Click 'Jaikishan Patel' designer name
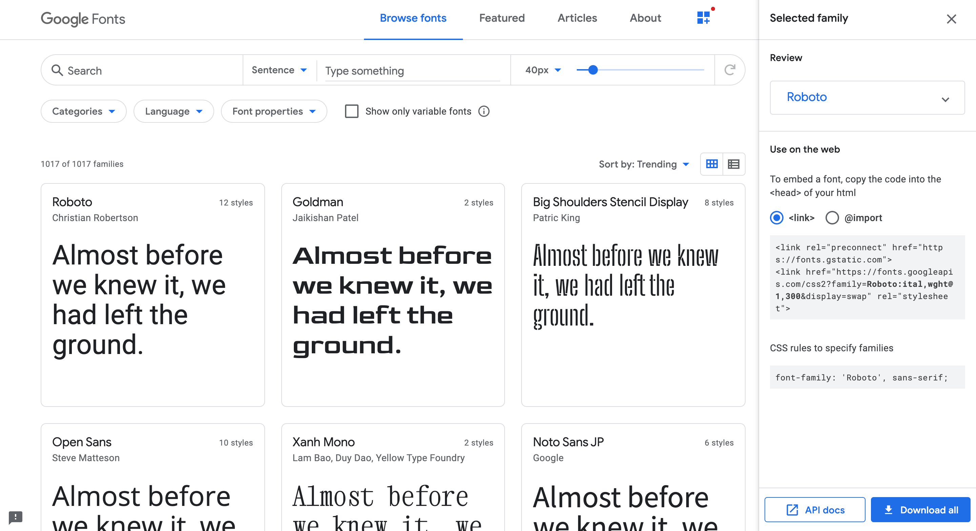This screenshot has height=531, width=976. click(x=325, y=218)
